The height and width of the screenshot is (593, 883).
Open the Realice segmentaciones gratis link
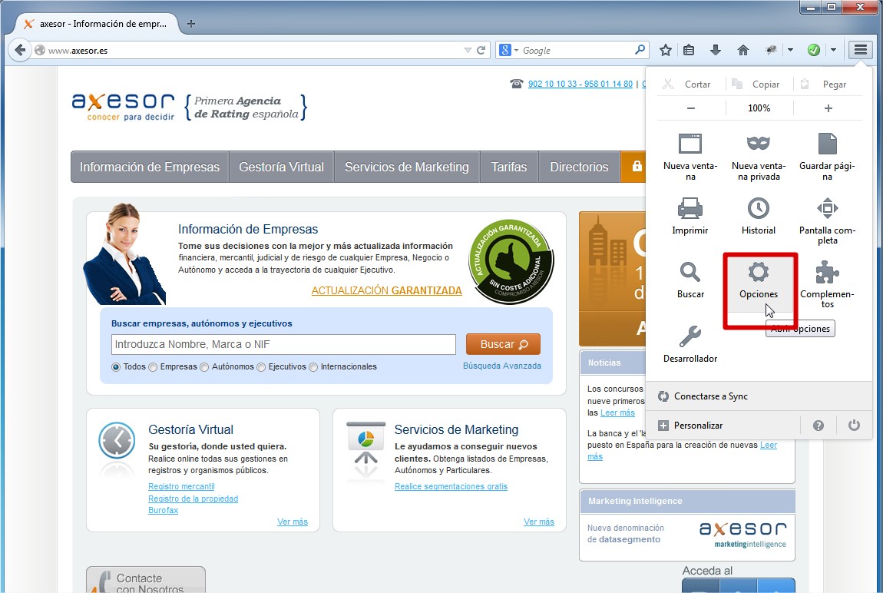click(x=451, y=486)
